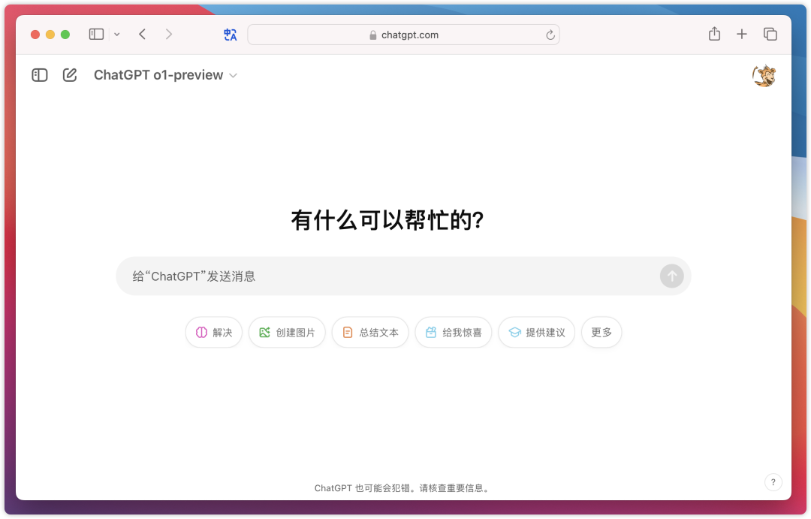Show more suggestions with 更多
Image resolution: width=811 pixels, height=519 pixels.
click(x=601, y=332)
